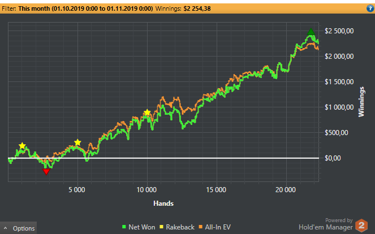
Task: Click the '15 000' hands axis label
Action: (x=216, y=190)
